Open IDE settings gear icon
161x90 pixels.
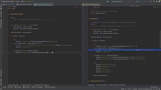(157, 1)
